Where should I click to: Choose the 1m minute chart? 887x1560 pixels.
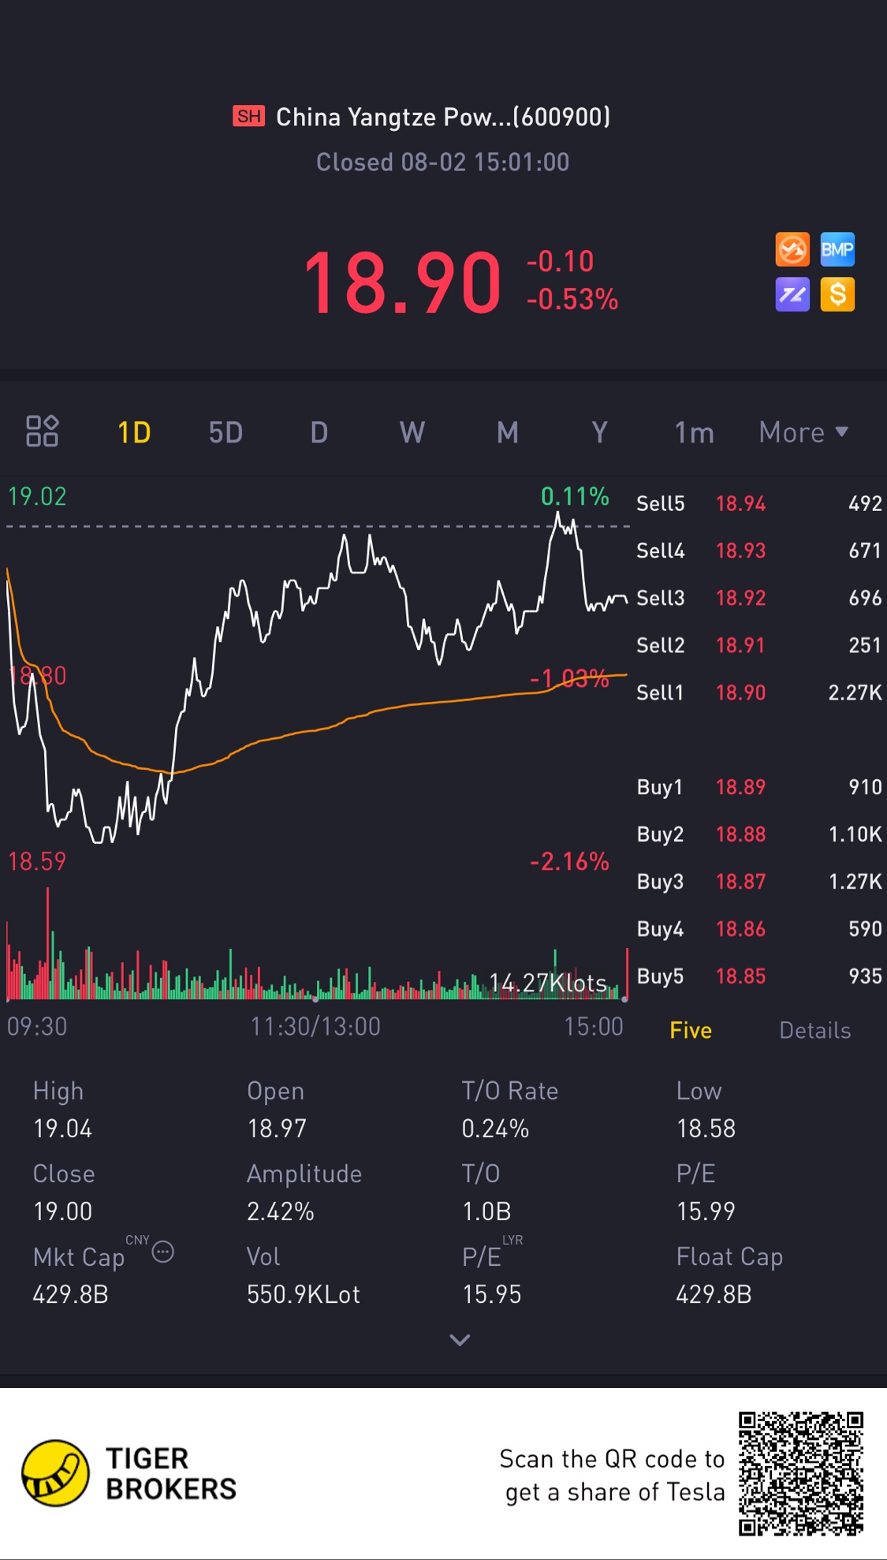point(694,432)
